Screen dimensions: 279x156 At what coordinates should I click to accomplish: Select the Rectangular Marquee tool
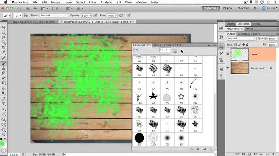coord(3,32)
